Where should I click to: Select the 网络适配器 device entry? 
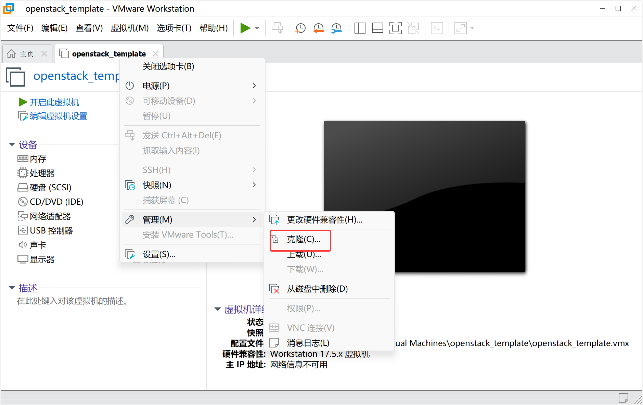click(x=44, y=216)
